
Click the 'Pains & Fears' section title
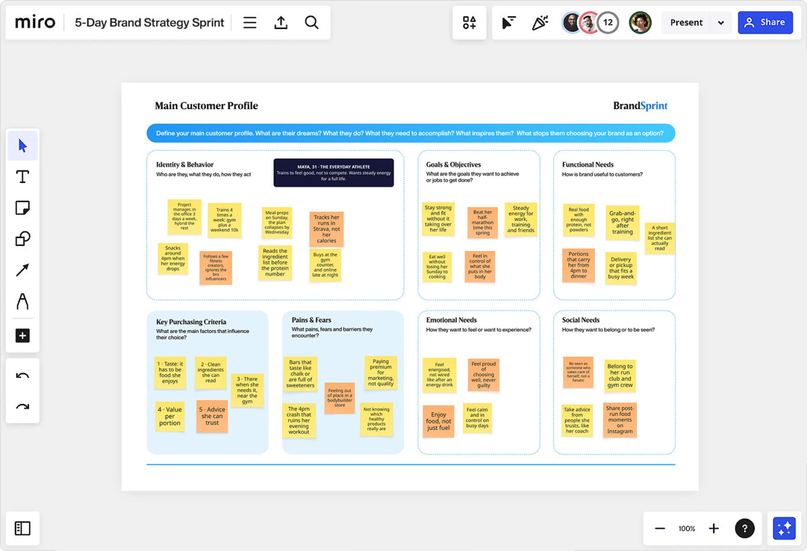(311, 319)
